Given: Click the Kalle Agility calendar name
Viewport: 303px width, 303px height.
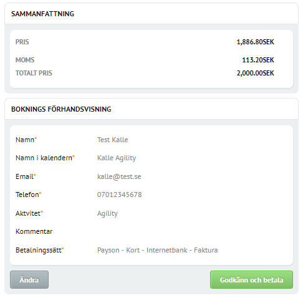Looking at the screenshot, I should 117,158.
